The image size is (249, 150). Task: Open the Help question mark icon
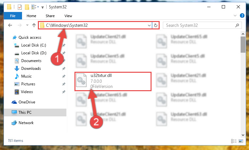click(242, 16)
